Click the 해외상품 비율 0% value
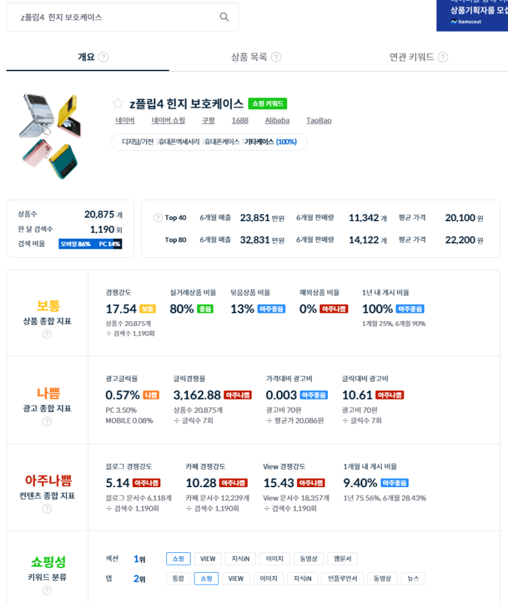The image size is (508, 603). (x=308, y=309)
